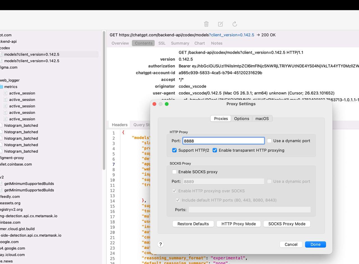Click Restore Defaults button
This screenshot has height=264, width=359.
click(193, 224)
